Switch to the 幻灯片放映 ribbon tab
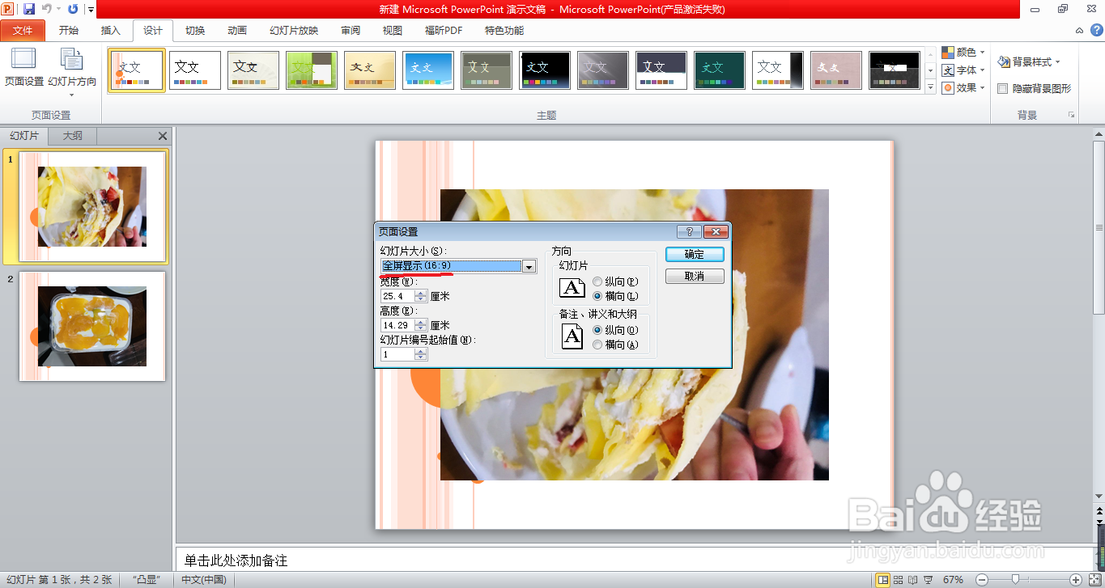The height and width of the screenshot is (588, 1105). tap(294, 31)
